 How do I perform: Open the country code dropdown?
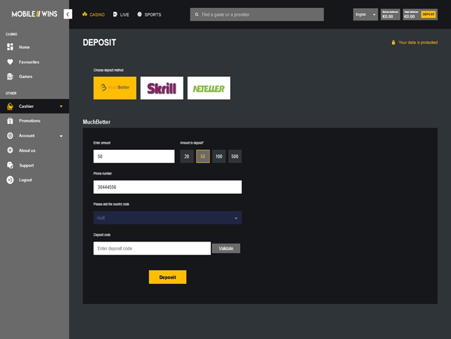(x=167, y=218)
